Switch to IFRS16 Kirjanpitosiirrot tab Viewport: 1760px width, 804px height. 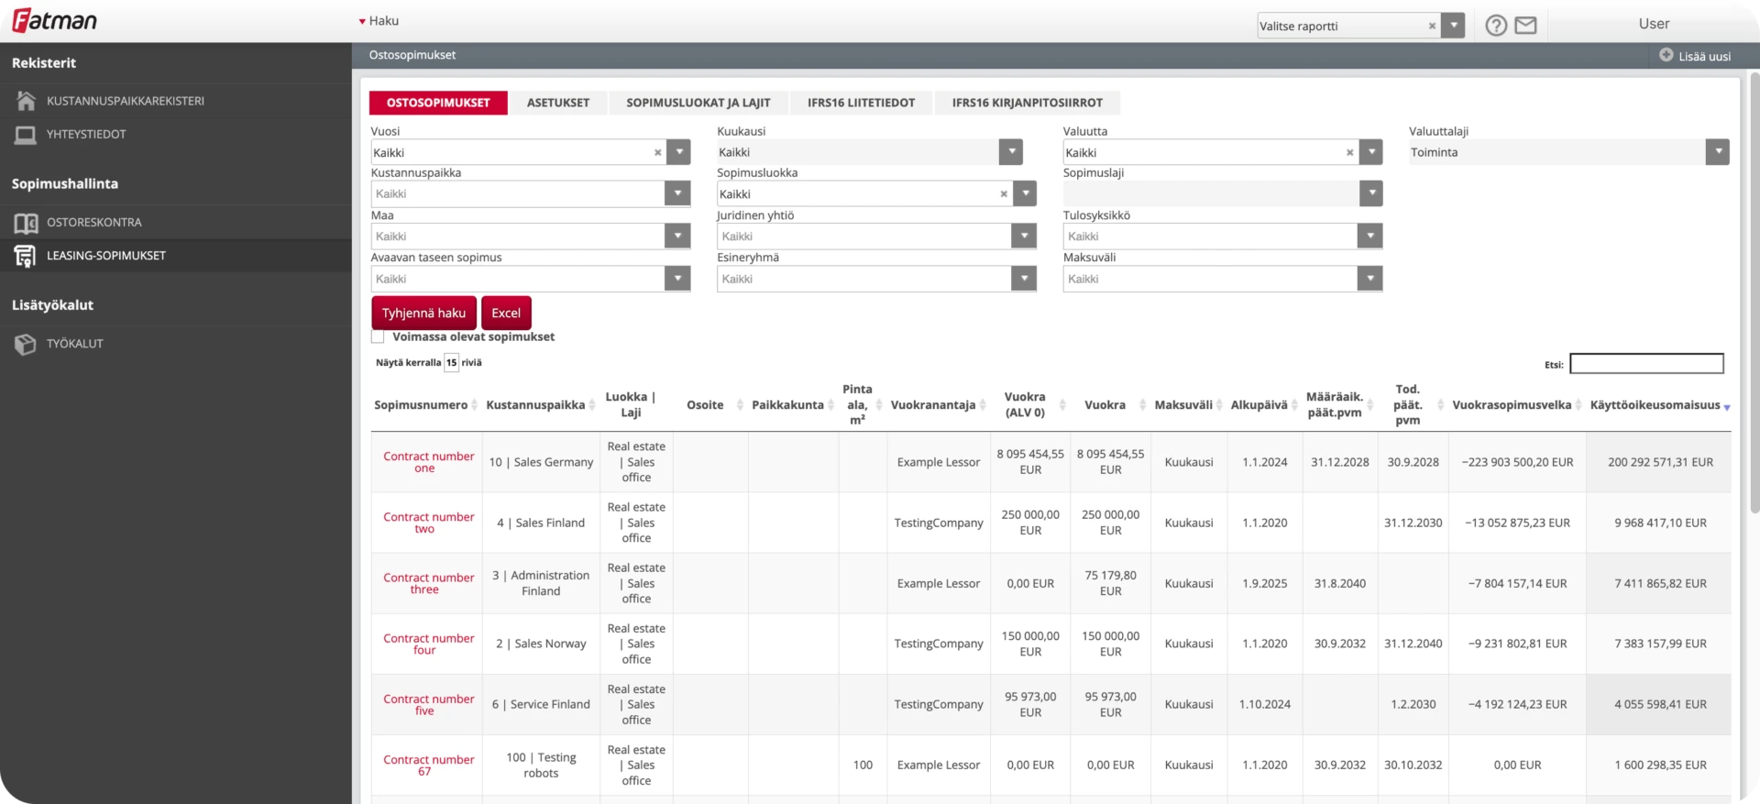tap(1027, 103)
